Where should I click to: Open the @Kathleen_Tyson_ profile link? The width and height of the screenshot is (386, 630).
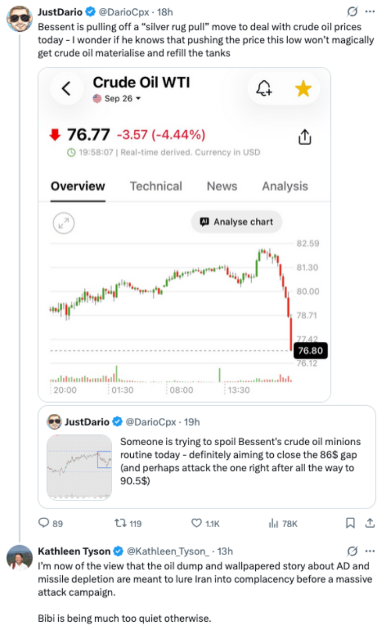(168, 551)
